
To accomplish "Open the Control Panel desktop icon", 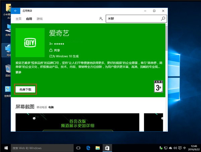I will [x=8, y=91].
